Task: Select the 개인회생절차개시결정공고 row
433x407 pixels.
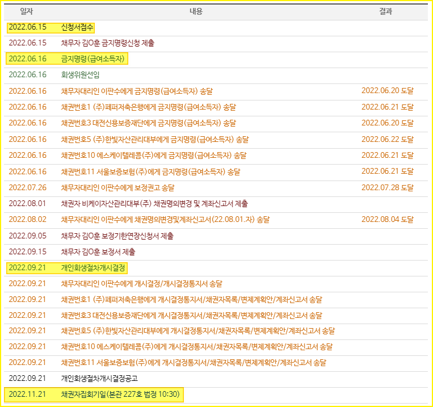Action: tap(216, 379)
